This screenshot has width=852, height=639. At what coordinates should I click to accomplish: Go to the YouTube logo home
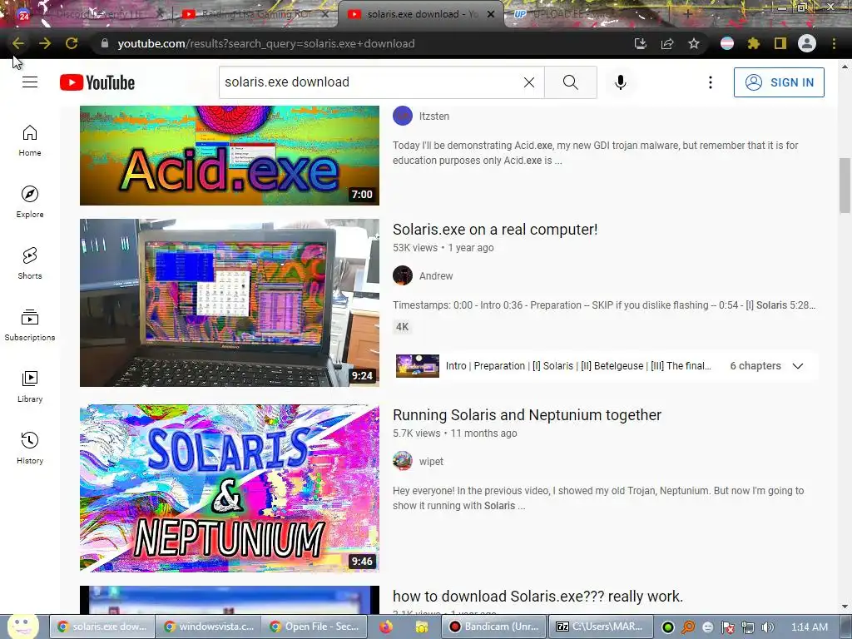pyautogui.click(x=97, y=82)
